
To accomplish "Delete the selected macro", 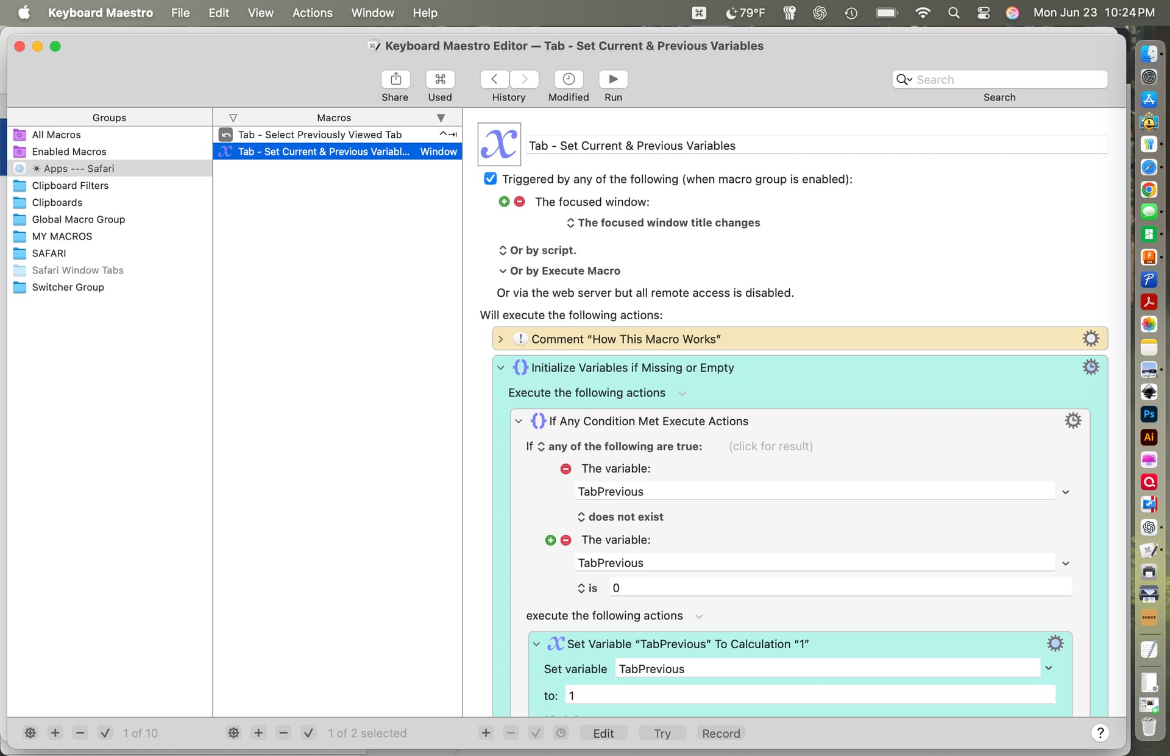I will pos(283,733).
